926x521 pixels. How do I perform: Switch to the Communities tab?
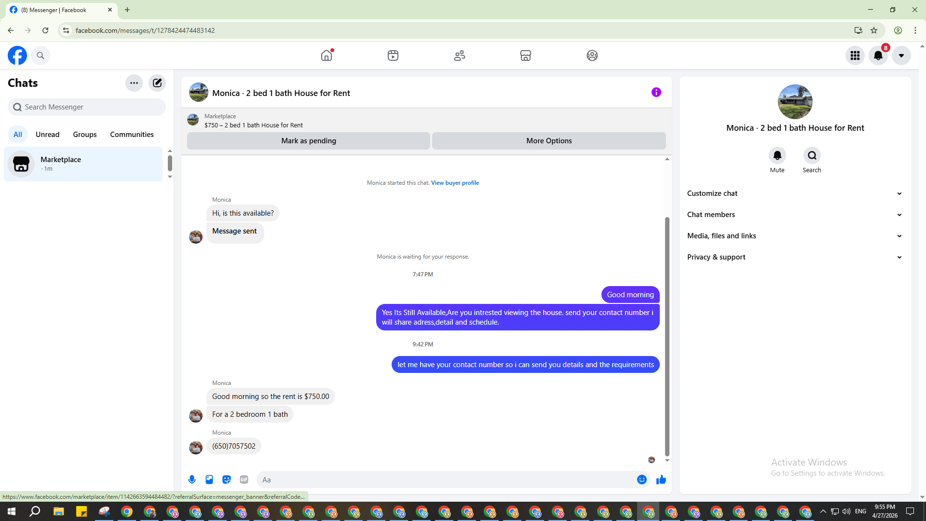pos(132,135)
